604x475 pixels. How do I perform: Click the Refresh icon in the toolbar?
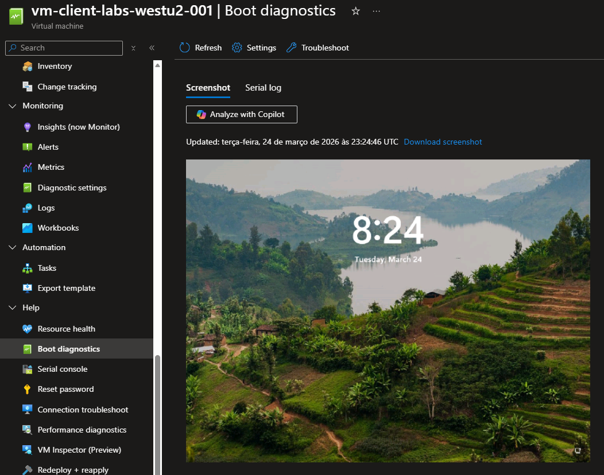point(184,48)
